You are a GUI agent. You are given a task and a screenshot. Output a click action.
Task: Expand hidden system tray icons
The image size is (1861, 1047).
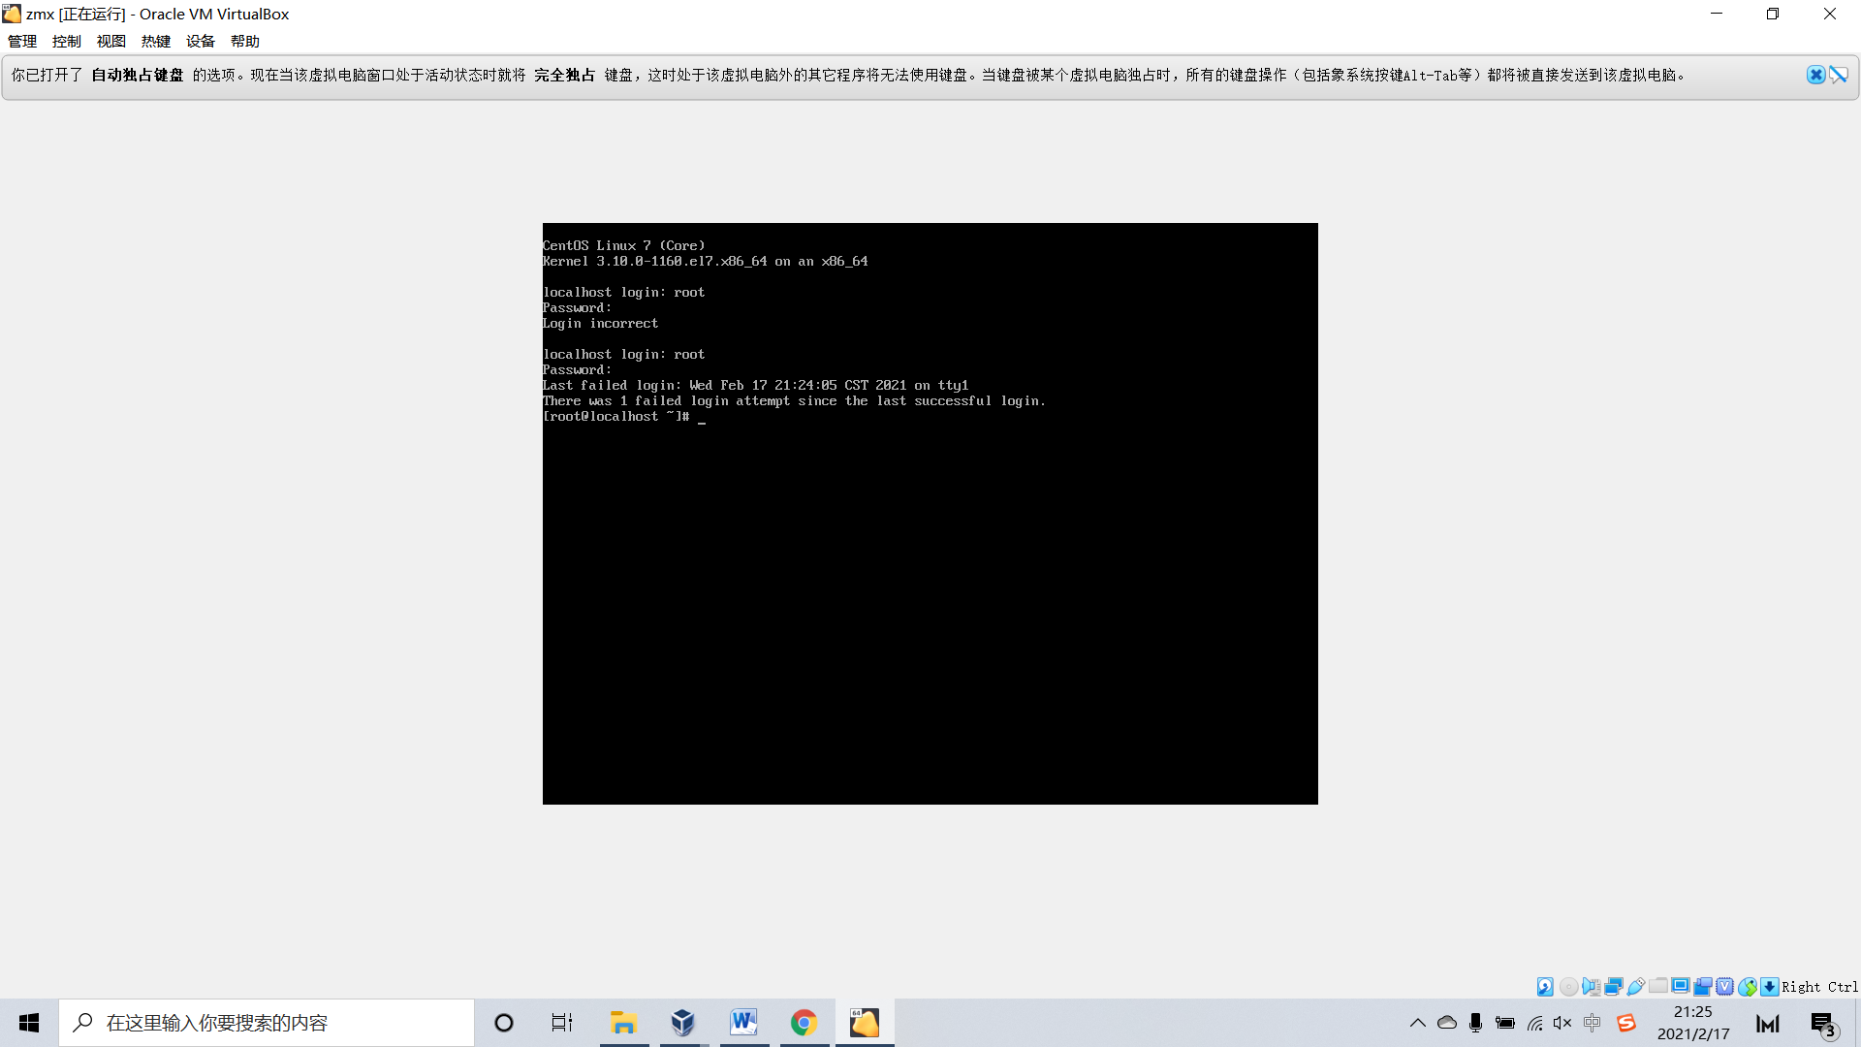tap(1417, 1023)
